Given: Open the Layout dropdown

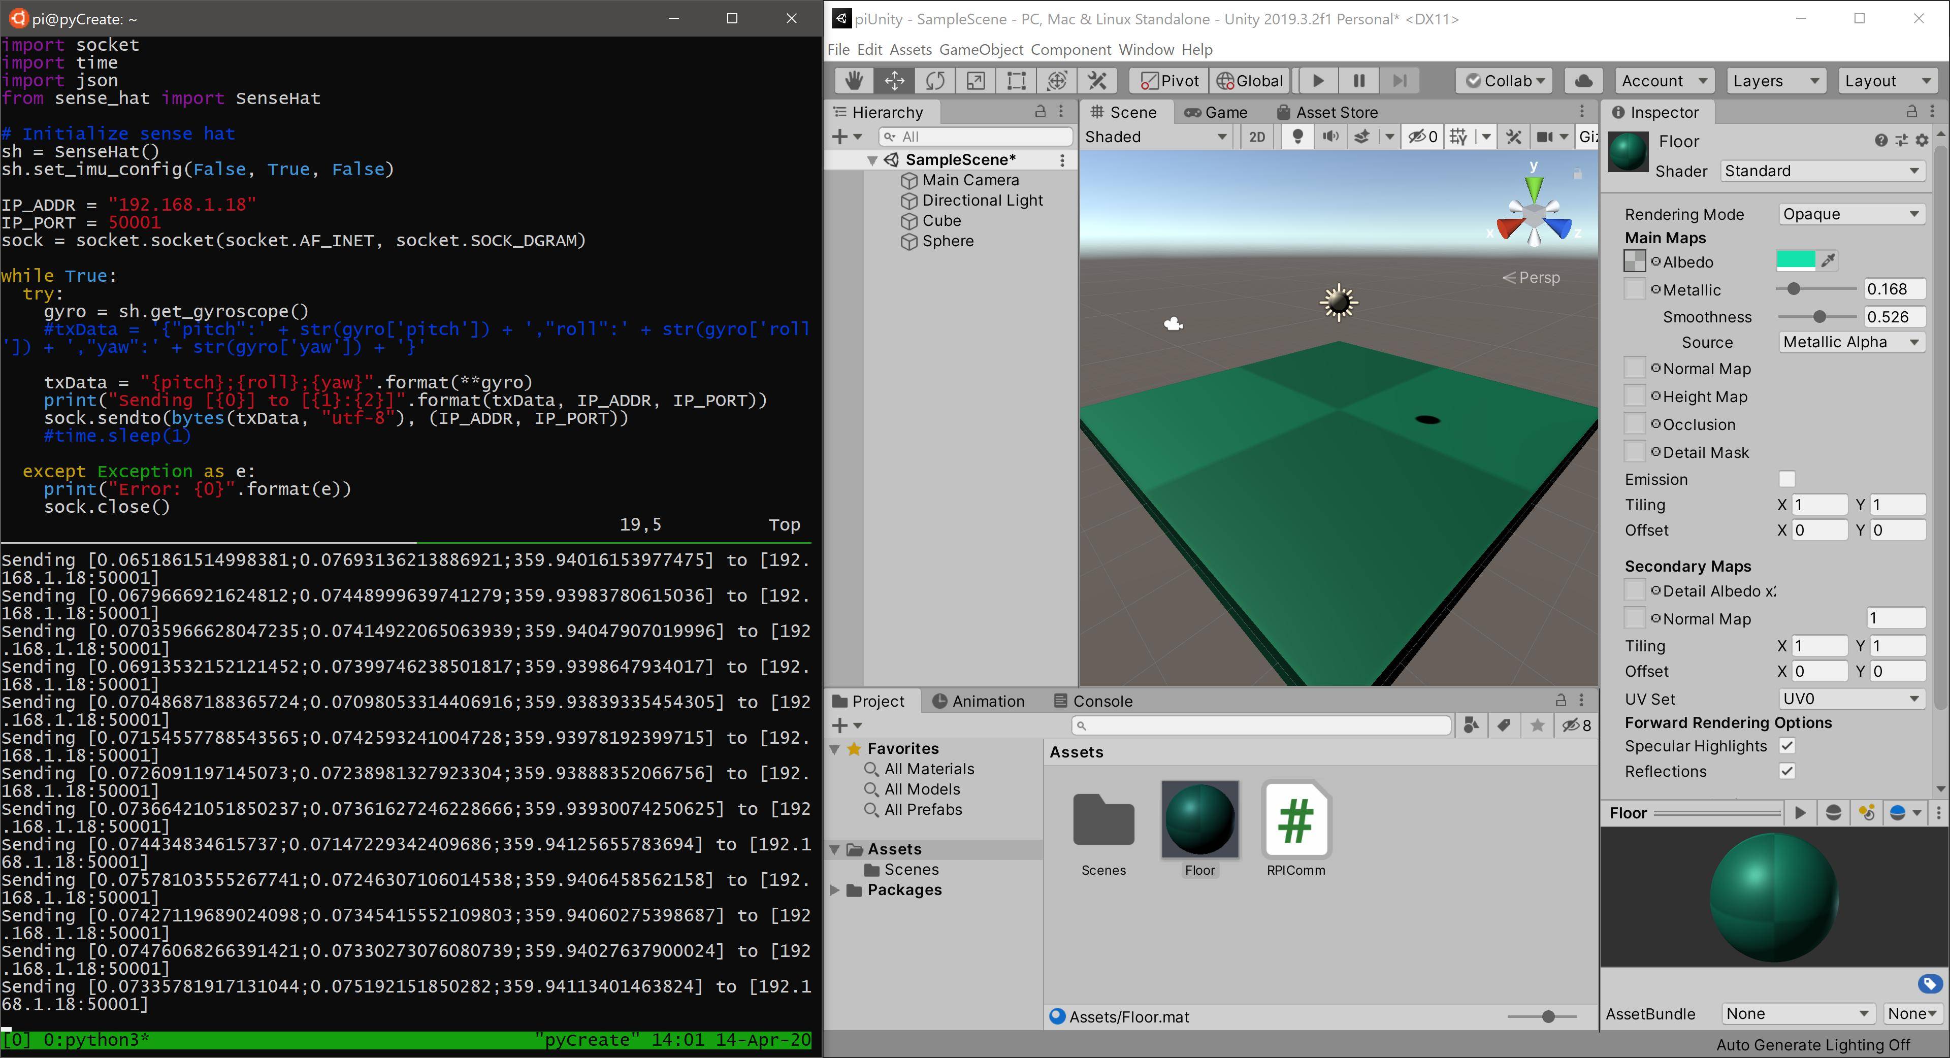Looking at the screenshot, I should 1888,81.
